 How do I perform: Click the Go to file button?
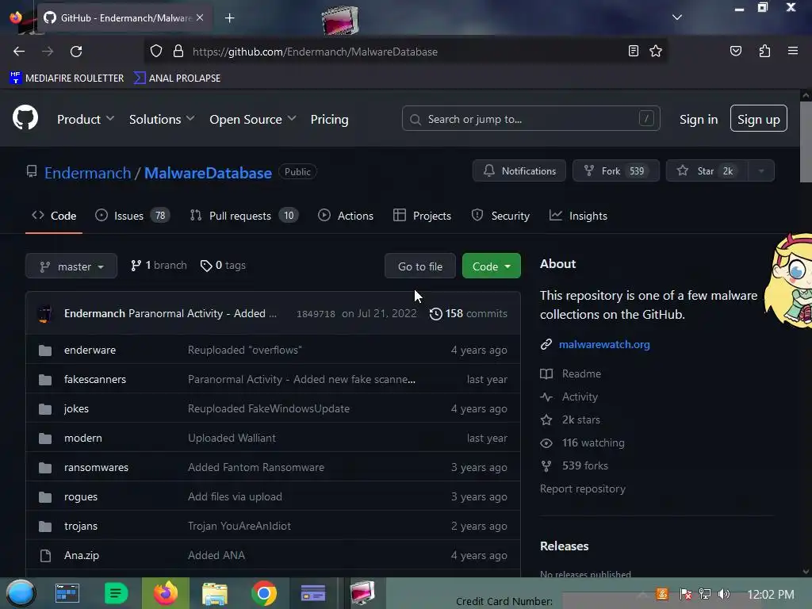tap(420, 266)
